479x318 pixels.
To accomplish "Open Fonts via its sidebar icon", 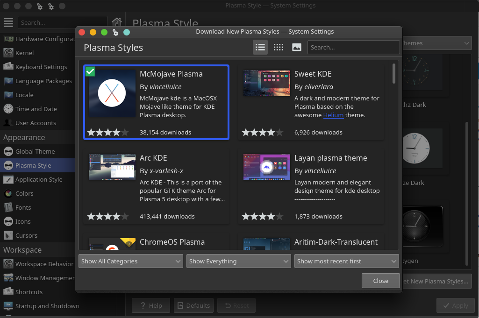I will (8, 207).
